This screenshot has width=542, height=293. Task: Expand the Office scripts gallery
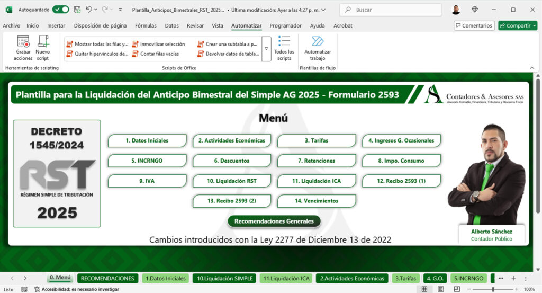(x=267, y=49)
